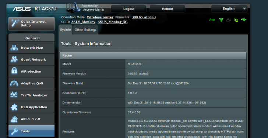The height and width of the screenshot is (138, 268).
Task: Click the Logout button
Action: pos(129,9)
